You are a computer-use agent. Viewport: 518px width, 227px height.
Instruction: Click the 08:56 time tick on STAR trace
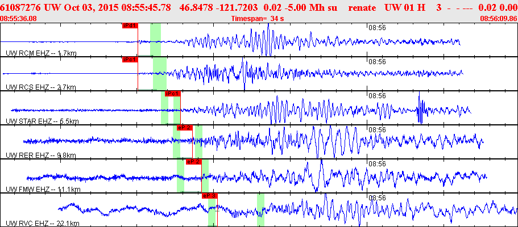377,96
